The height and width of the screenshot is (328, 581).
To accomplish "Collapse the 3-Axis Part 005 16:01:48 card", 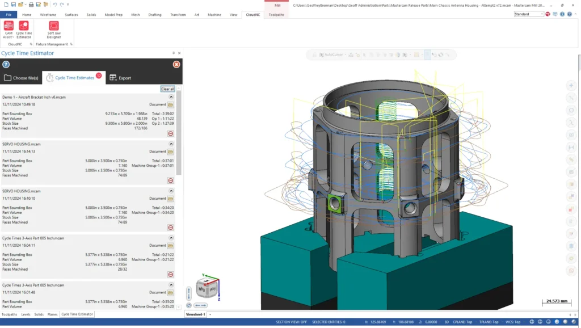I will (x=171, y=285).
